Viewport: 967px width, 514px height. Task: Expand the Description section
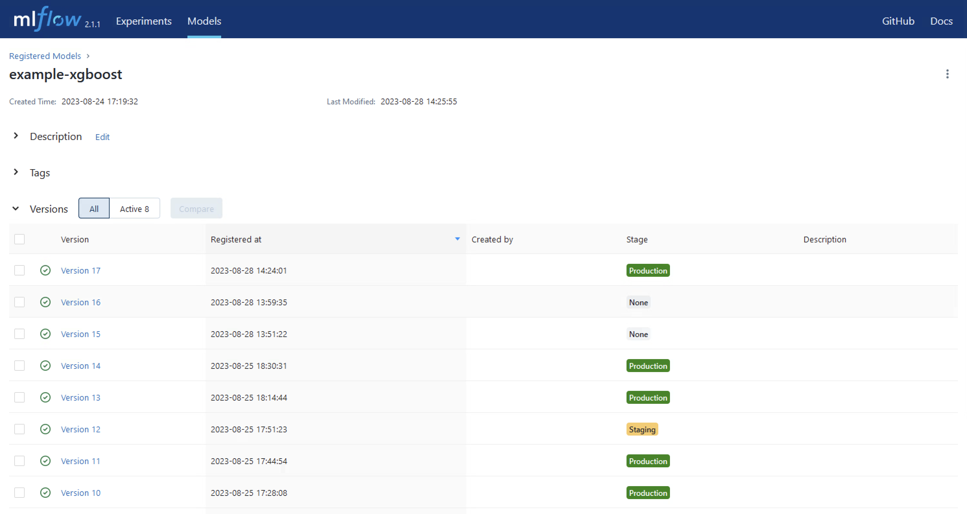pyautogui.click(x=16, y=136)
